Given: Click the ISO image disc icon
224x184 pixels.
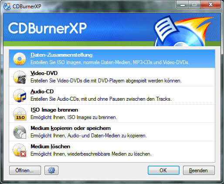Looking at the screenshot, I should [20, 114].
